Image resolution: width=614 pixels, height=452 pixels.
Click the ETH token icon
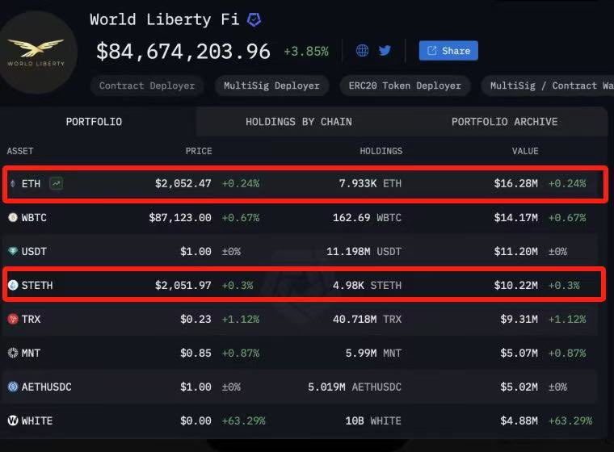tap(13, 183)
